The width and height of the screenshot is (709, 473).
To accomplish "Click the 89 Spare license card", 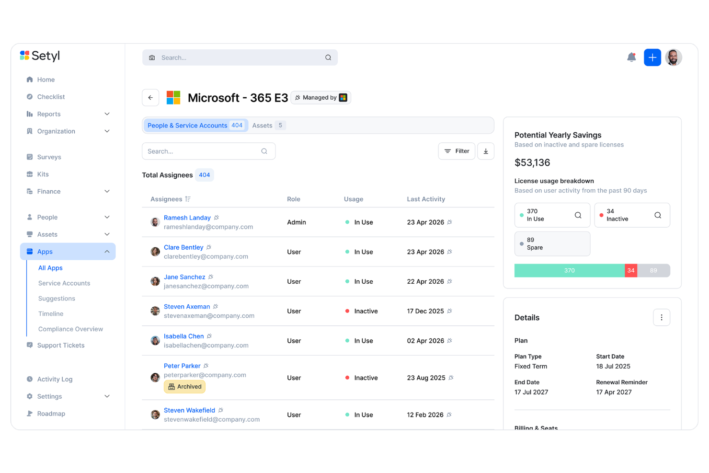I will [x=552, y=244].
